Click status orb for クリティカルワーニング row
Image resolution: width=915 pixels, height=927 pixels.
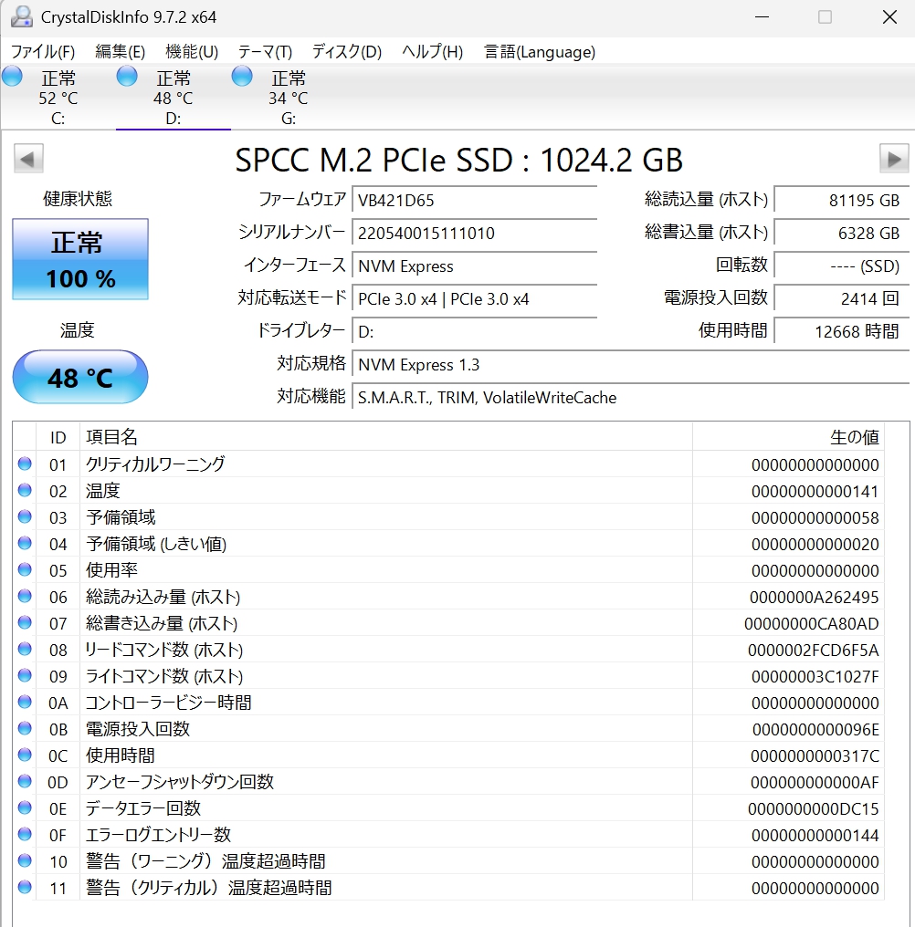click(x=25, y=464)
